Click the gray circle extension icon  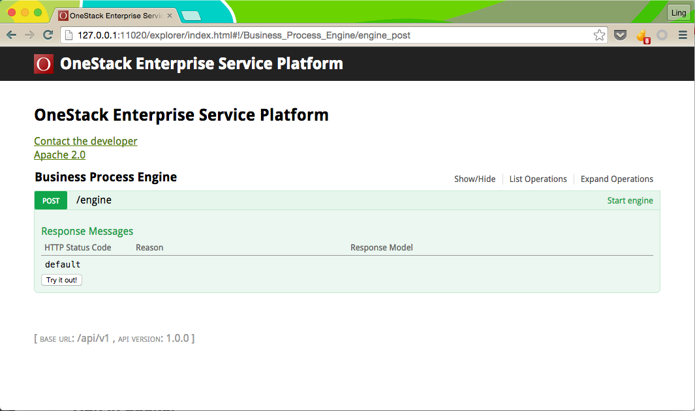662,35
